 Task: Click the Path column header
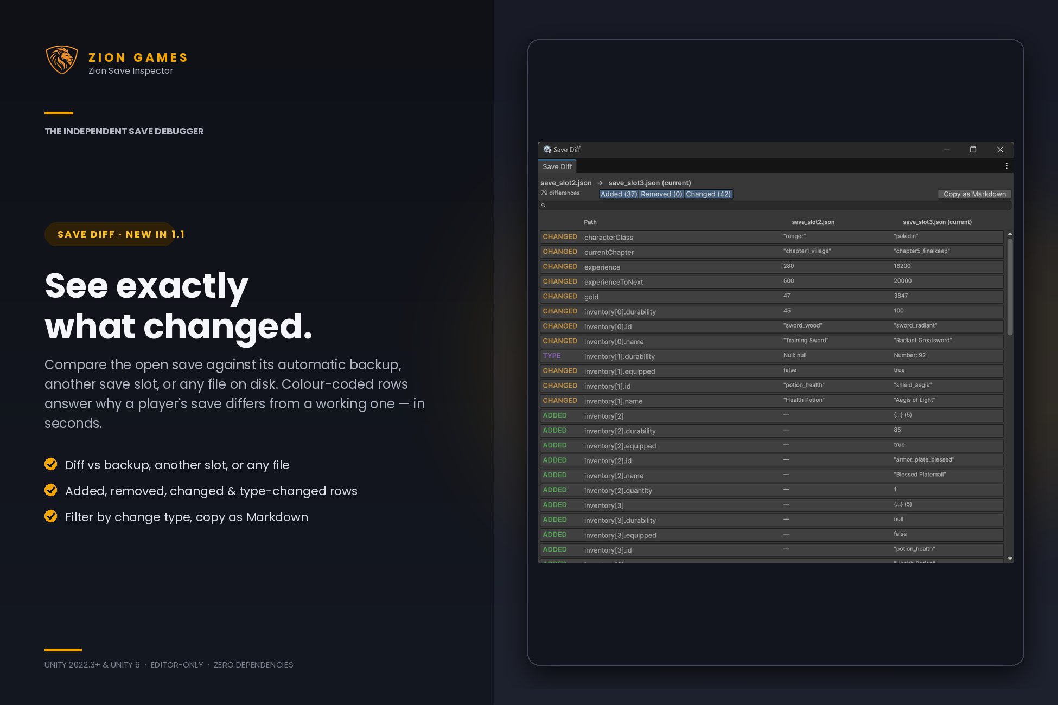[x=590, y=222]
